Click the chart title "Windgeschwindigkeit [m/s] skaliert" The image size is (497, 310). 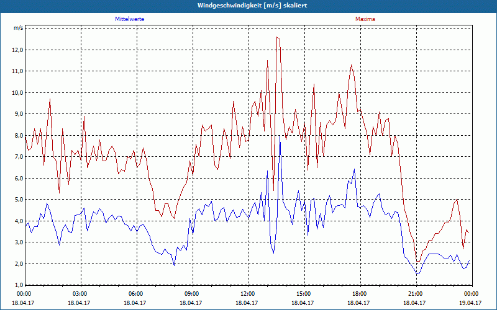point(252,6)
